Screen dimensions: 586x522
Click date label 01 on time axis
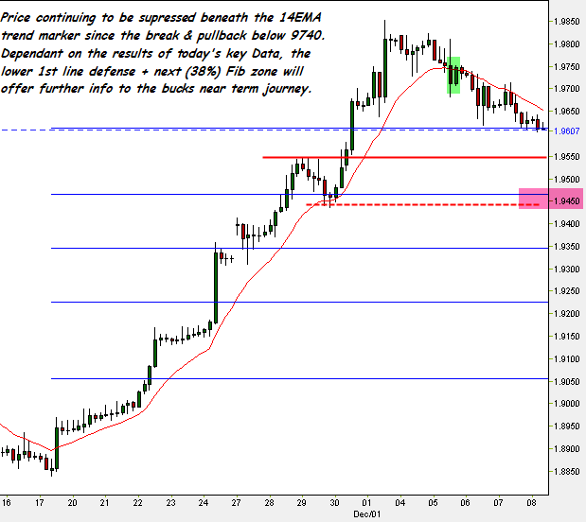(366, 503)
